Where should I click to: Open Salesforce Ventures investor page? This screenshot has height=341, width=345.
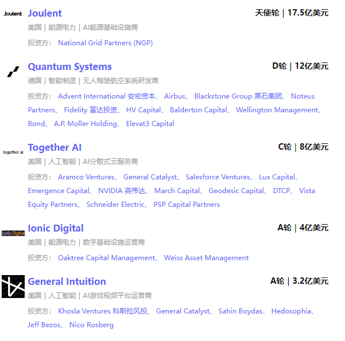[218, 177]
